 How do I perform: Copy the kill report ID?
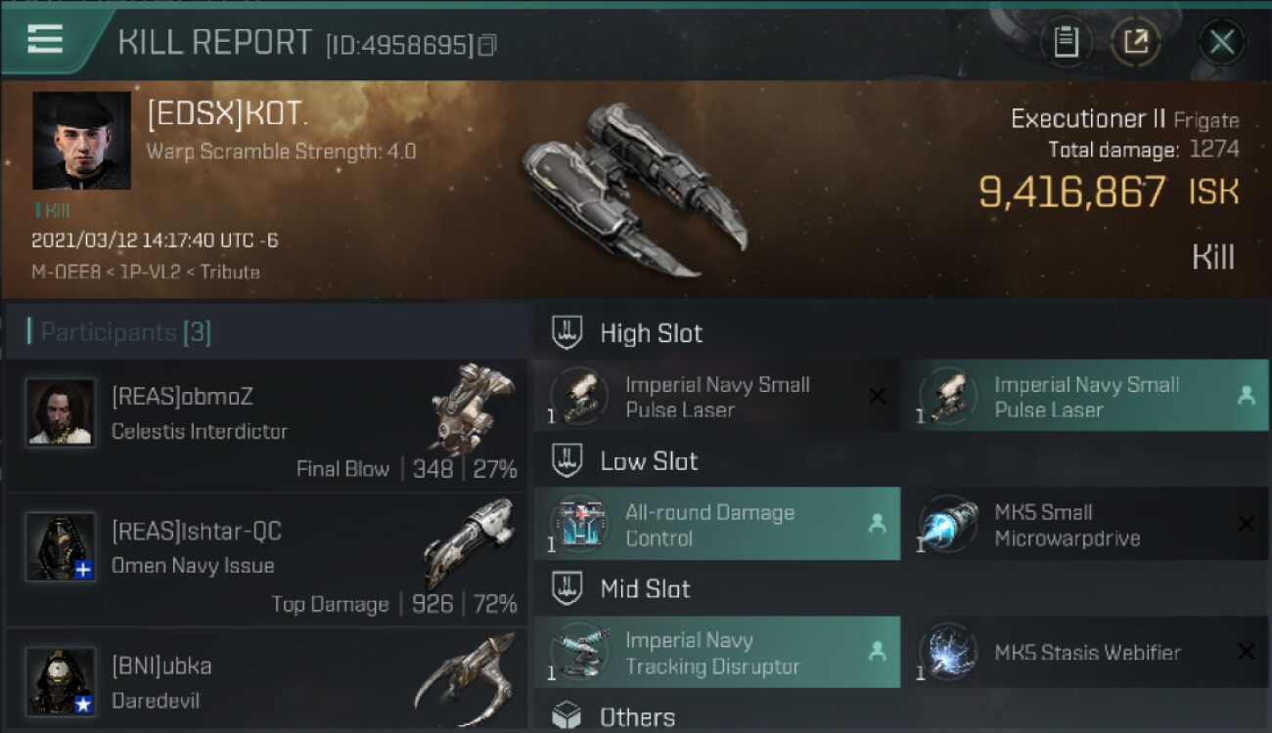[487, 45]
